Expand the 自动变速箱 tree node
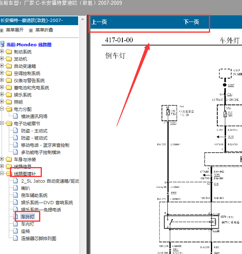Screen dimensions: 242x254 pyautogui.click(x=2, y=66)
